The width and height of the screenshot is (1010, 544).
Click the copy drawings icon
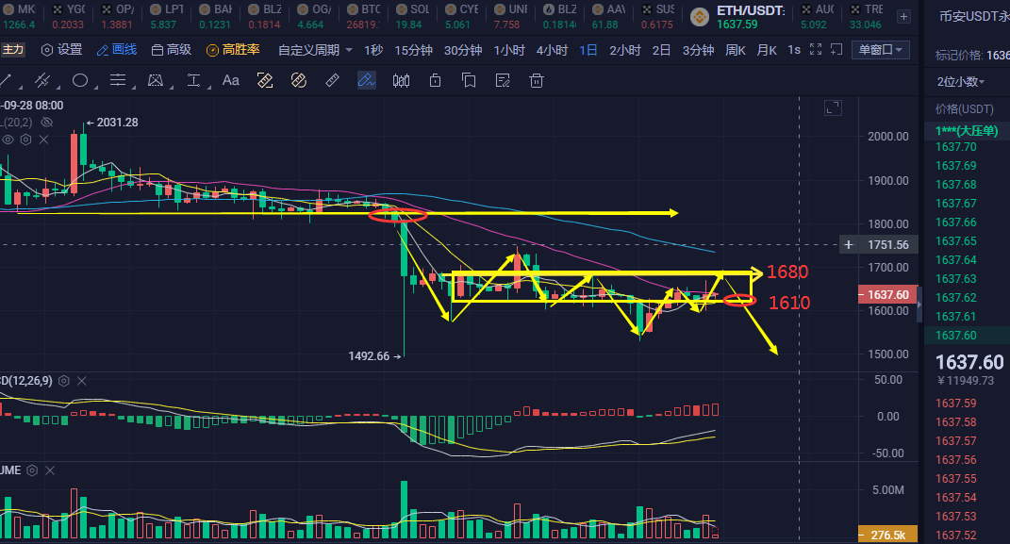(469, 80)
